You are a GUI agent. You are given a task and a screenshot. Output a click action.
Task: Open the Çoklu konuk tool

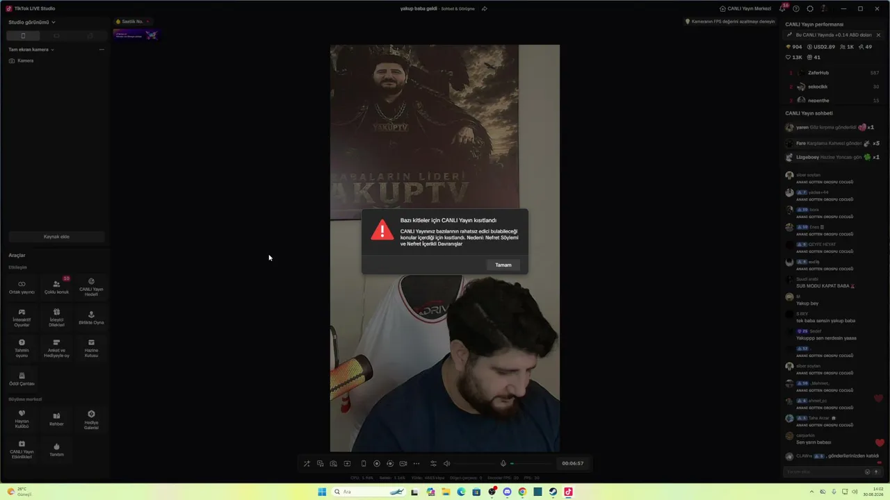(56, 287)
